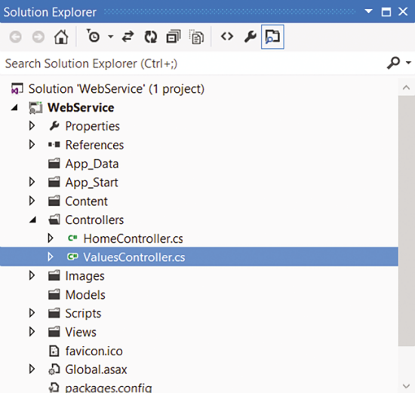
Task: Go to Home view
Action: click(x=61, y=37)
